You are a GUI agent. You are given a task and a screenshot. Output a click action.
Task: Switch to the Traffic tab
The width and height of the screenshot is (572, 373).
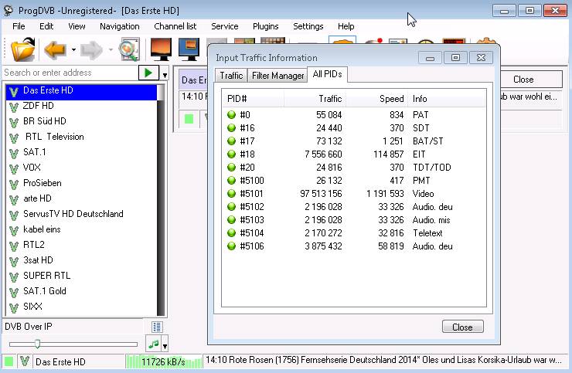(231, 76)
